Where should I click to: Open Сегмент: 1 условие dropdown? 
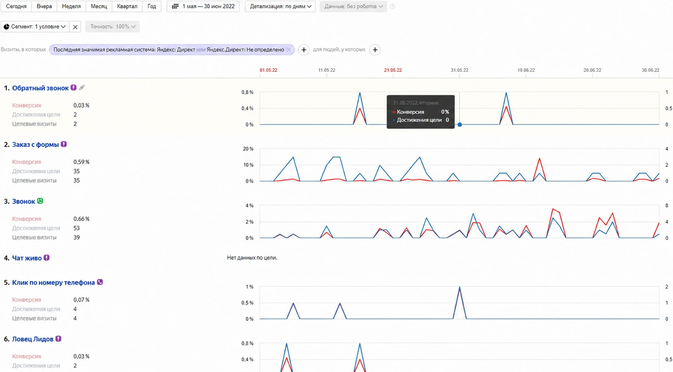[35, 27]
